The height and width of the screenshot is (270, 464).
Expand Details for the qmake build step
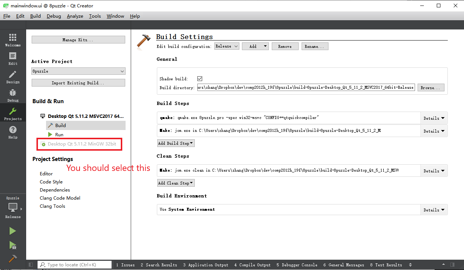(433, 118)
